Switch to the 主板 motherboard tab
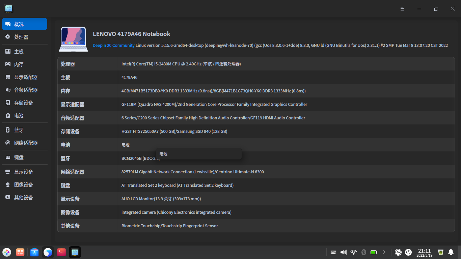The height and width of the screenshot is (259, 461). [x=19, y=52]
